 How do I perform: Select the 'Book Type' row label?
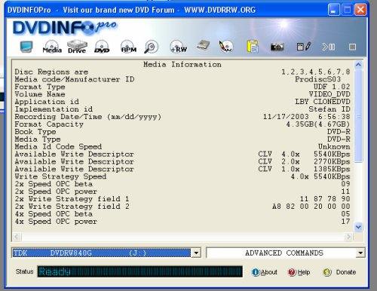pos(35,132)
